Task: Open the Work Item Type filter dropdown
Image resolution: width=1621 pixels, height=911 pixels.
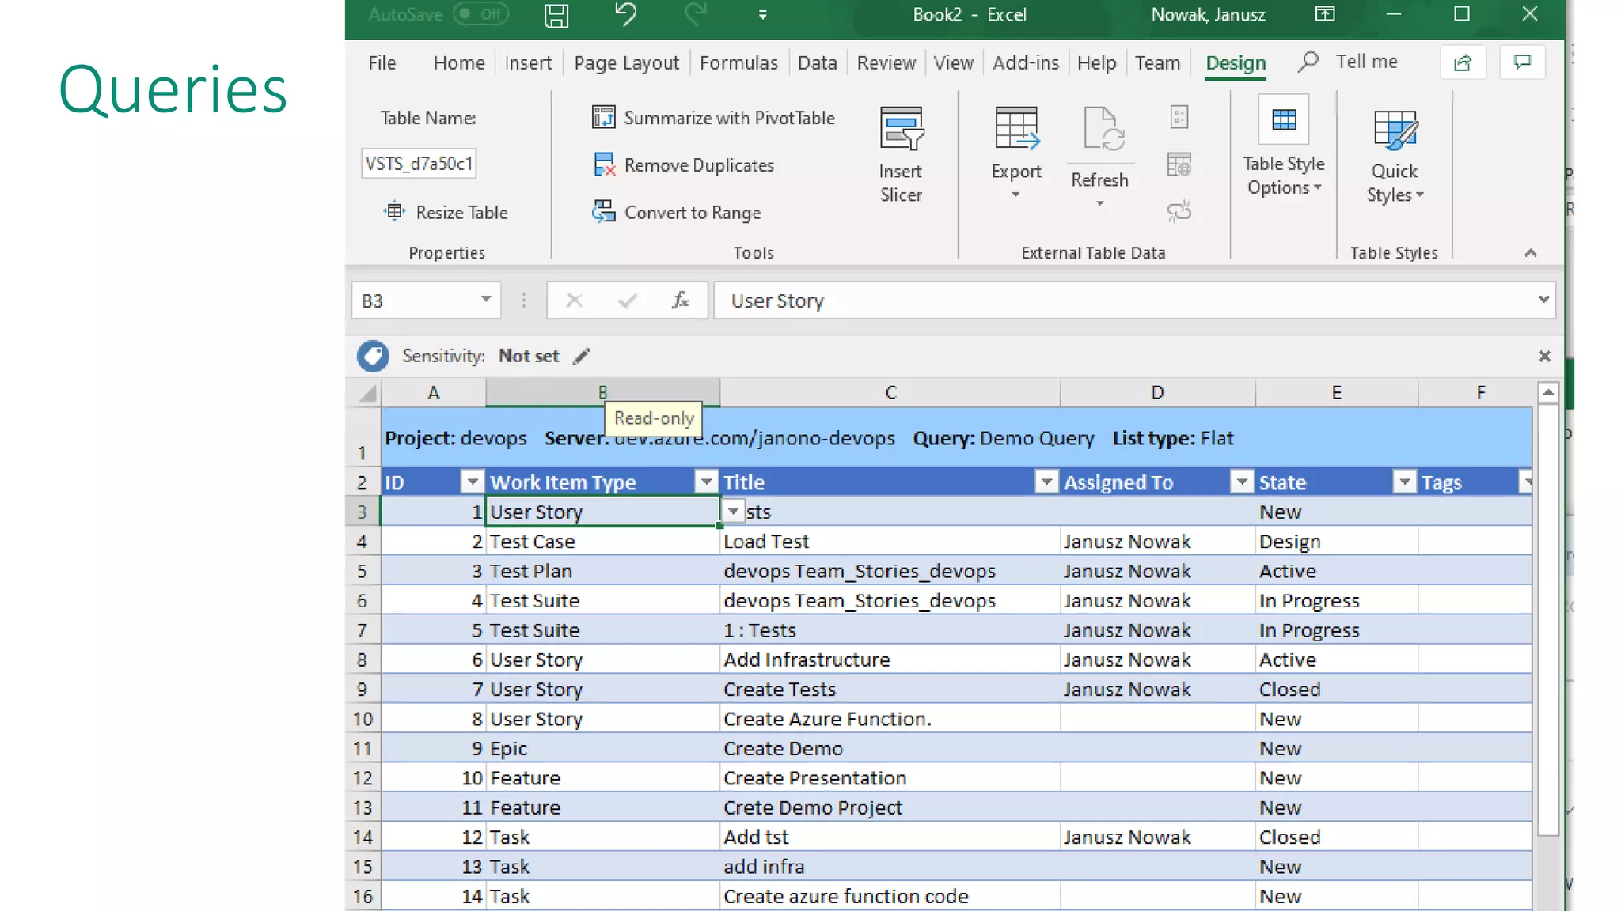Action: [705, 482]
